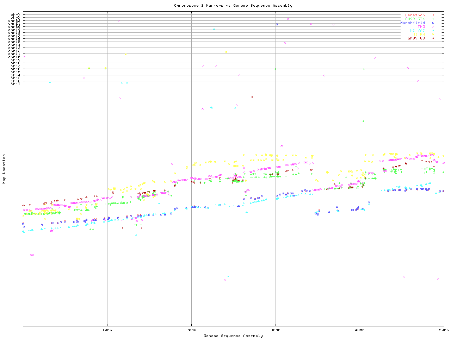Click the blue square Marshfield legend marker

point(433,23)
